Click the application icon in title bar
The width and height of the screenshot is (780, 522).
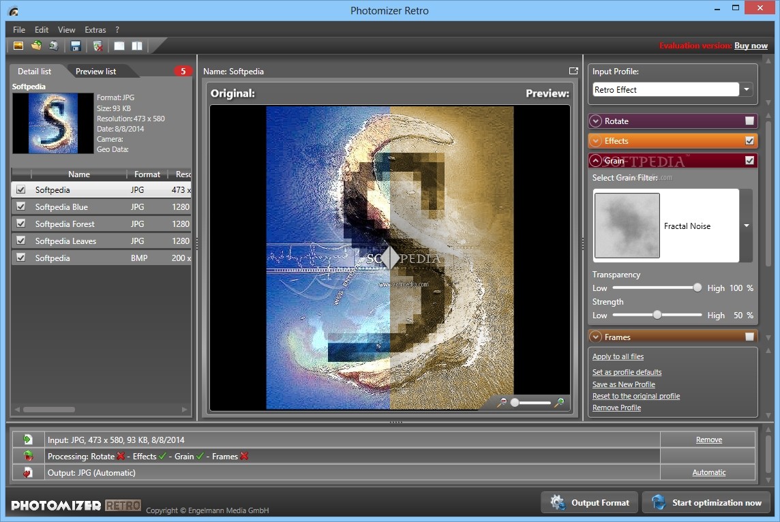pyautogui.click(x=14, y=11)
